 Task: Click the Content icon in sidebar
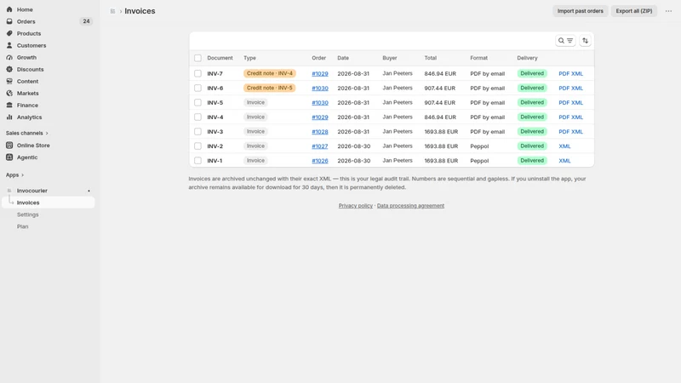[x=9, y=81]
